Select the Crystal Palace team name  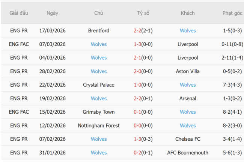click(99, 85)
